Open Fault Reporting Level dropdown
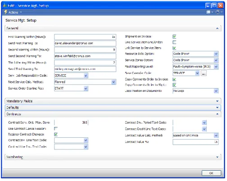227x181 pixels. coord(216,67)
